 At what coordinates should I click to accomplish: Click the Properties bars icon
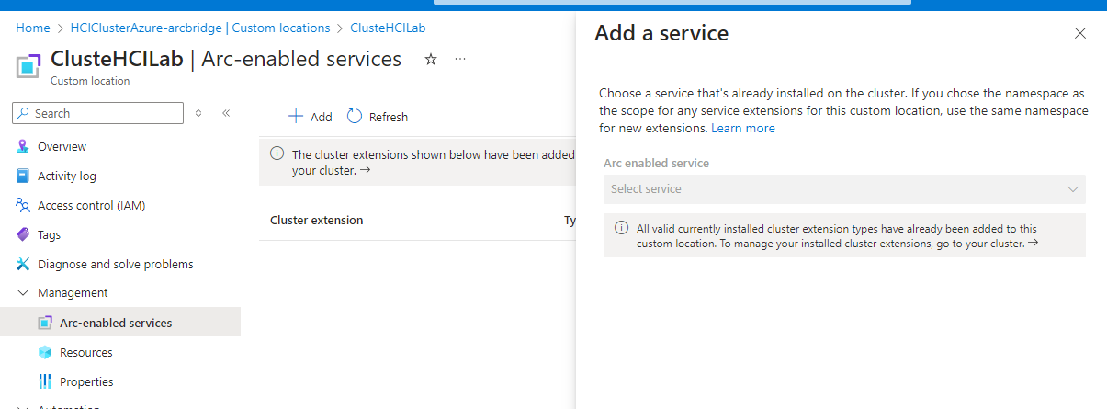click(x=45, y=381)
